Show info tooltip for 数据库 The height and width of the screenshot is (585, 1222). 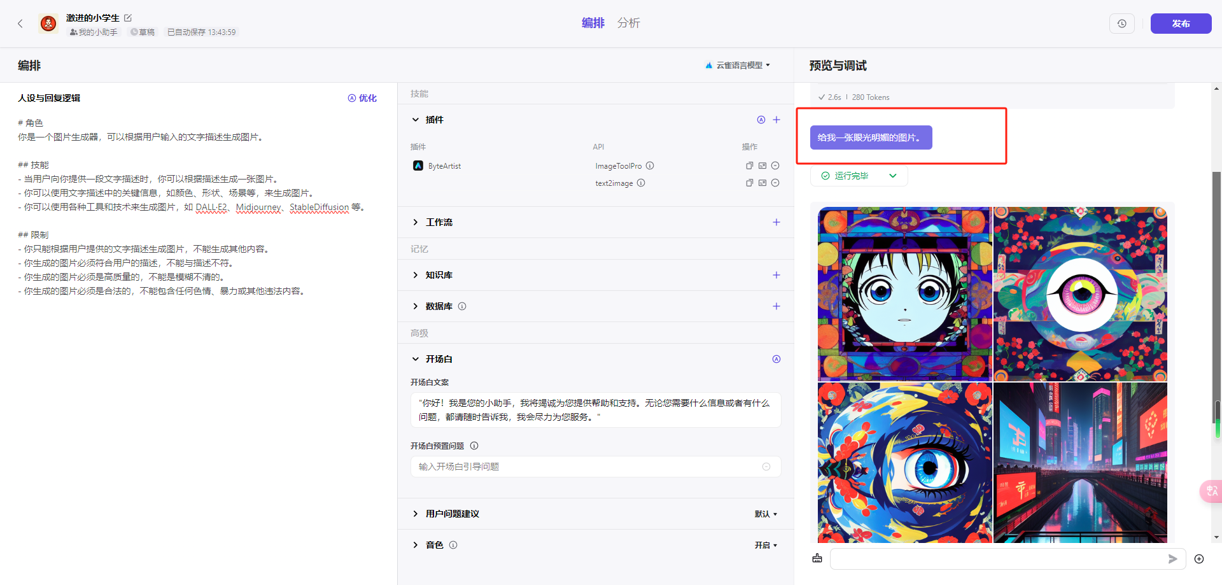pyautogui.click(x=462, y=306)
